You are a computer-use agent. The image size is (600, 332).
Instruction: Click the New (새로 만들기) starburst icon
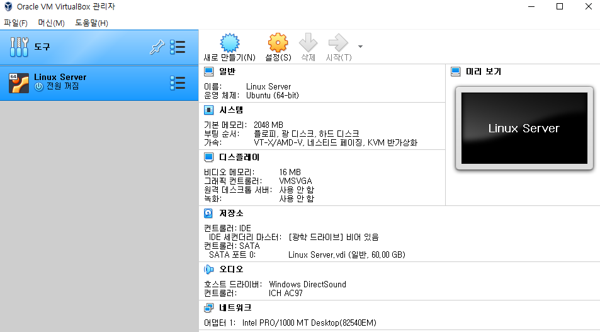tap(230, 42)
